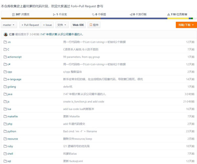This screenshot has width=197, height=164.
Task: Open commit 'add lua code lua判断版本'
Action: click(79, 109)
